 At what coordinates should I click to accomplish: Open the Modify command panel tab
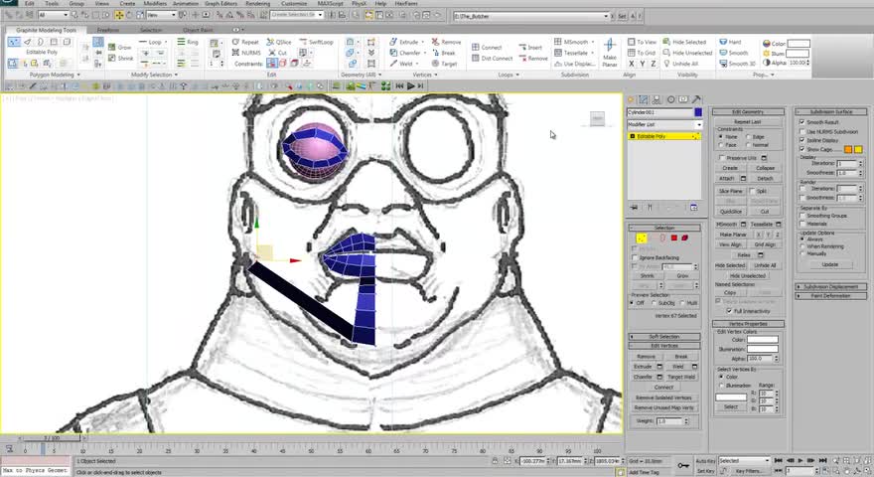coord(644,99)
